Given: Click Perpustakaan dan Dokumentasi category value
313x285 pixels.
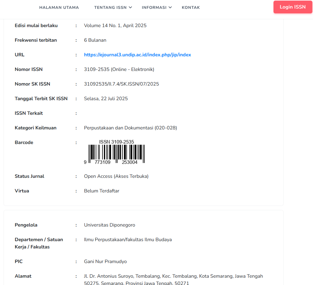Looking at the screenshot, I should (x=130, y=128).
